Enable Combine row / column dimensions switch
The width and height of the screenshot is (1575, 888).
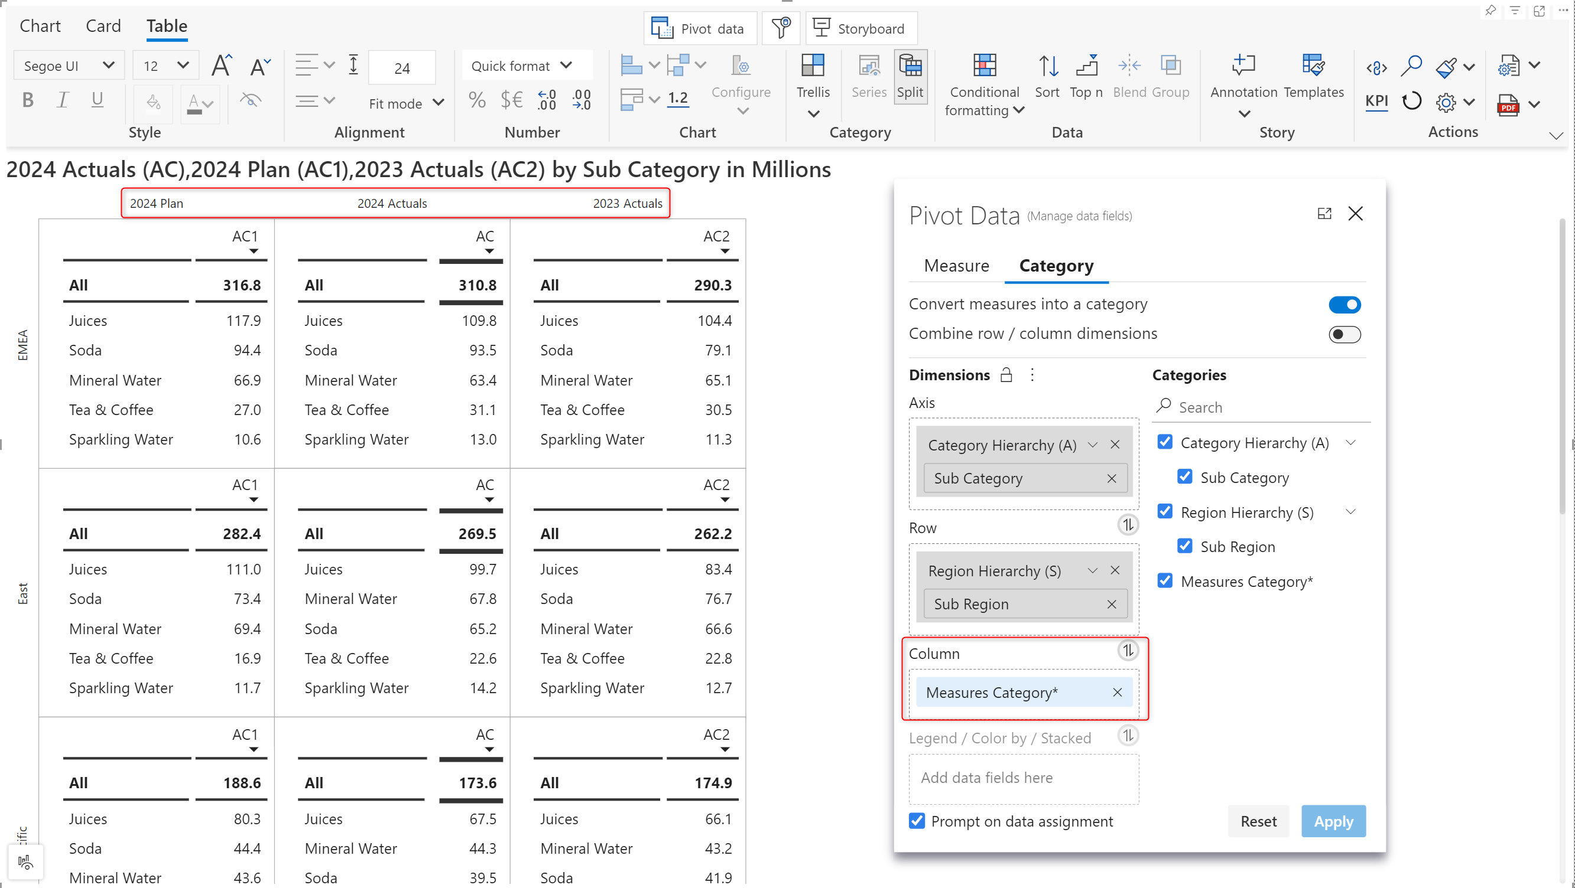[1344, 334]
